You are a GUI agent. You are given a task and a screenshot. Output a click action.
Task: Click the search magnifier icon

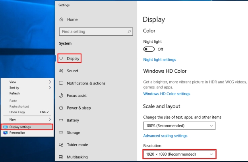coord(129,32)
